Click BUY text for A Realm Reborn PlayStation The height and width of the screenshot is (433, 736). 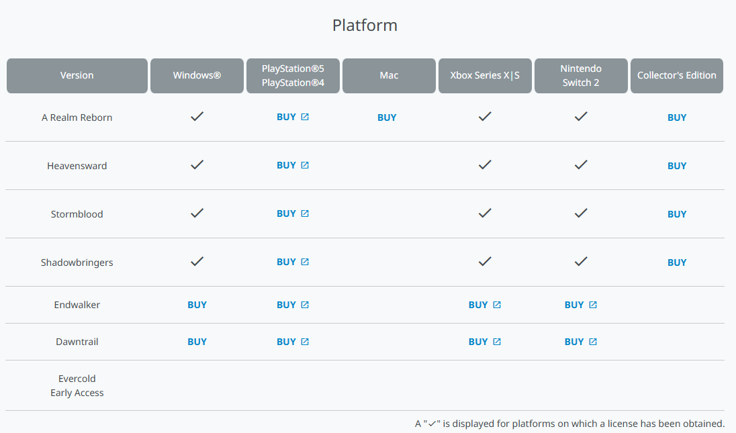[x=286, y=117]
